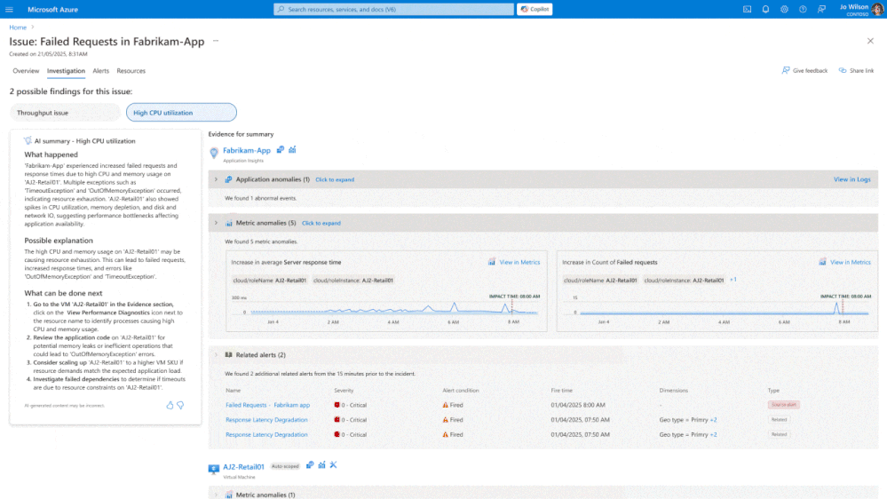Click chart icon beside Failed requests View in Metrics

pyautogui.click(x=822, y=262)
